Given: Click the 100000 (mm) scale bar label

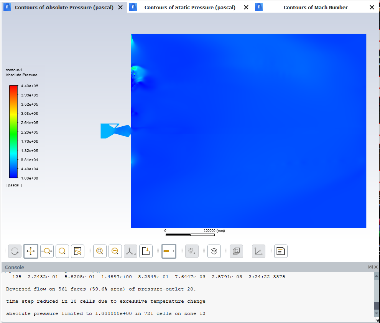Looking at the screenshot, I should coord(214,230).
